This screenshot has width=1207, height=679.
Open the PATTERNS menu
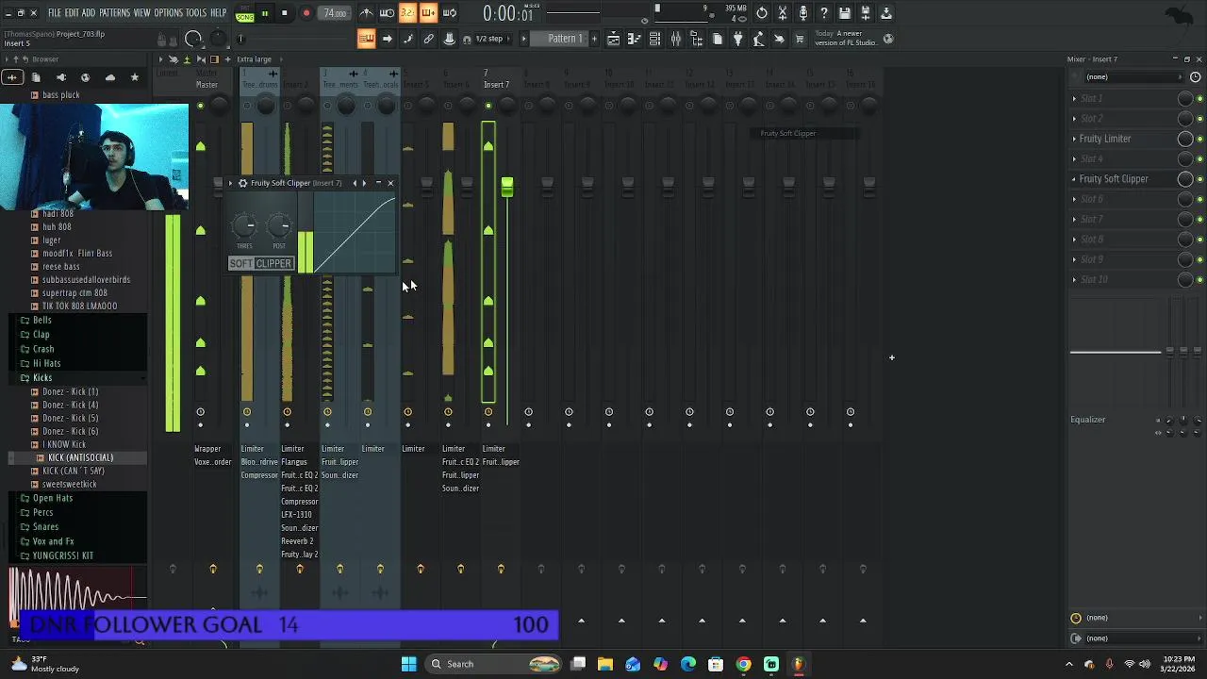(114, 13)
